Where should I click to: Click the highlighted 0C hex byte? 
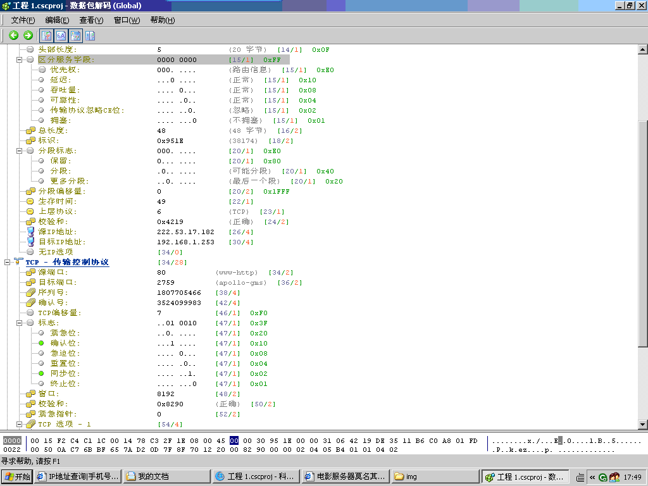[234, 439]
